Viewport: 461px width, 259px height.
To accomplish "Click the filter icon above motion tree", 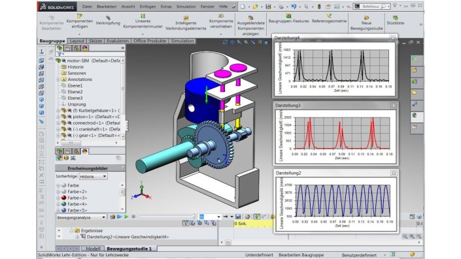I will point(186,223).
